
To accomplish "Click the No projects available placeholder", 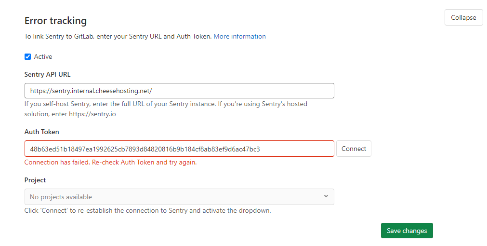I will (61, 197).
